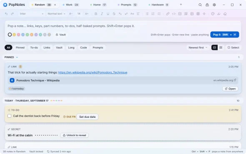This screenshot has height=154, width=246.
Task: Click Unlock to reveal Wi-Fi secret
Action: tap(74, 135)
